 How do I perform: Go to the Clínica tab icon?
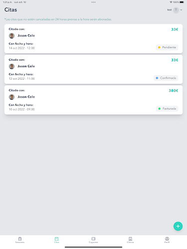130,239
